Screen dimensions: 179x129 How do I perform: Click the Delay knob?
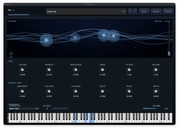coord(103,91)
